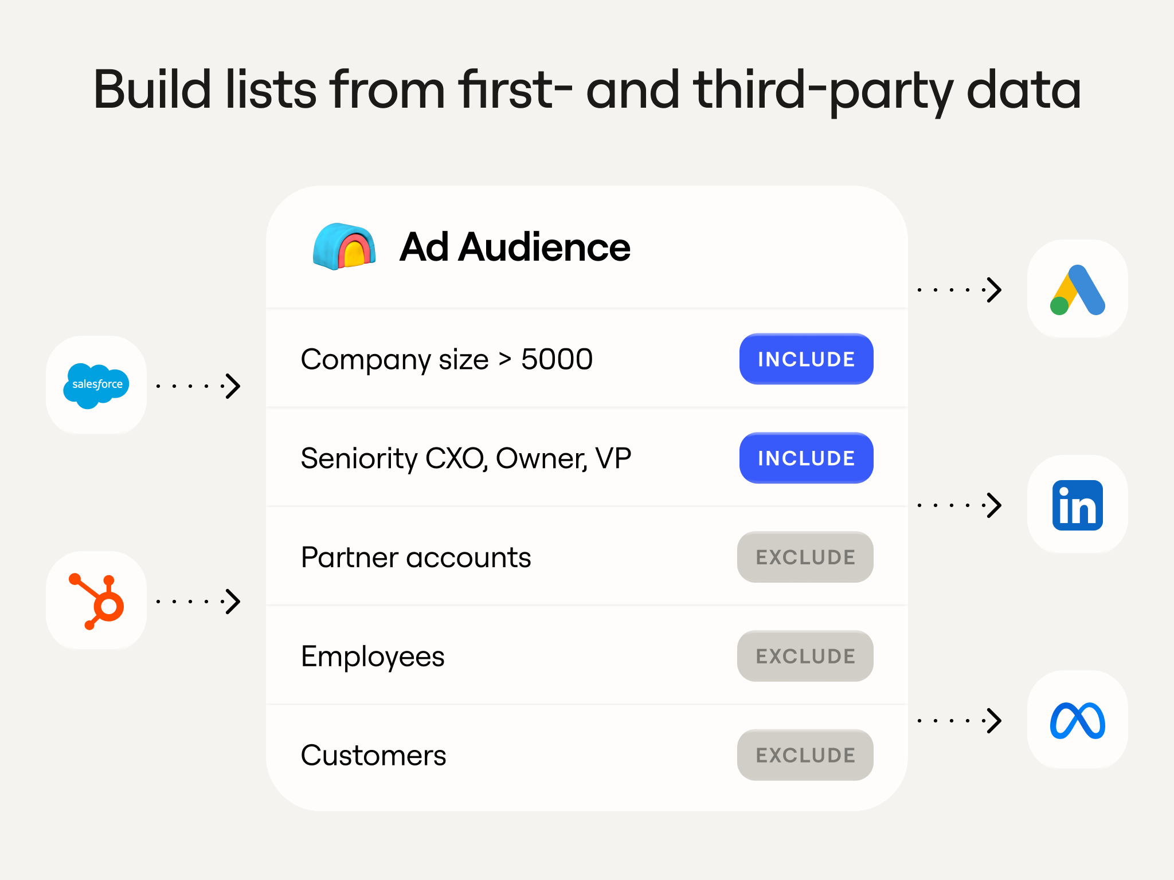The height and width of the screenshot is (880, 1174).
Task: Toggle INCLUDE for Seniority CXO, Owner, VP
Action: coord(806,458)
